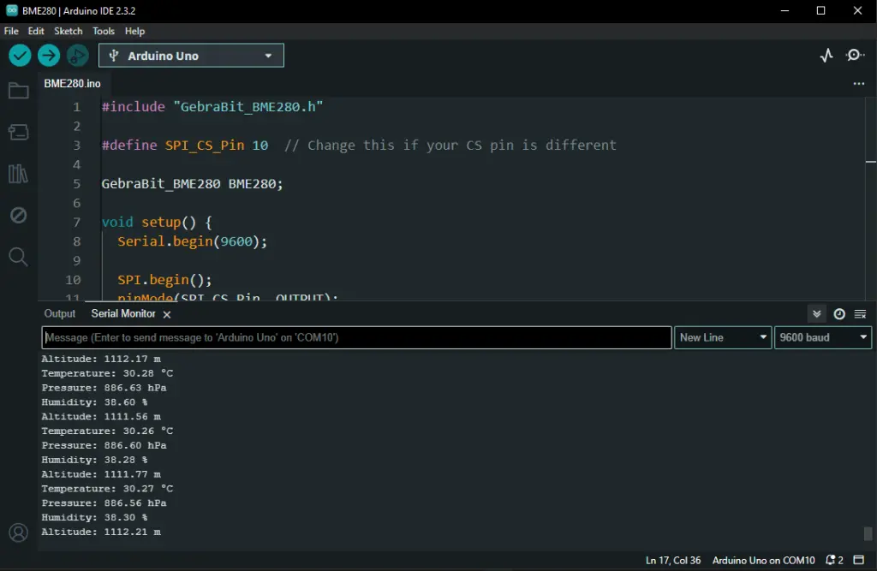The height and width of the screenshot is (571, 877).
Task: Open the Search magnifier in sidebar
Action: pos(19,257)
